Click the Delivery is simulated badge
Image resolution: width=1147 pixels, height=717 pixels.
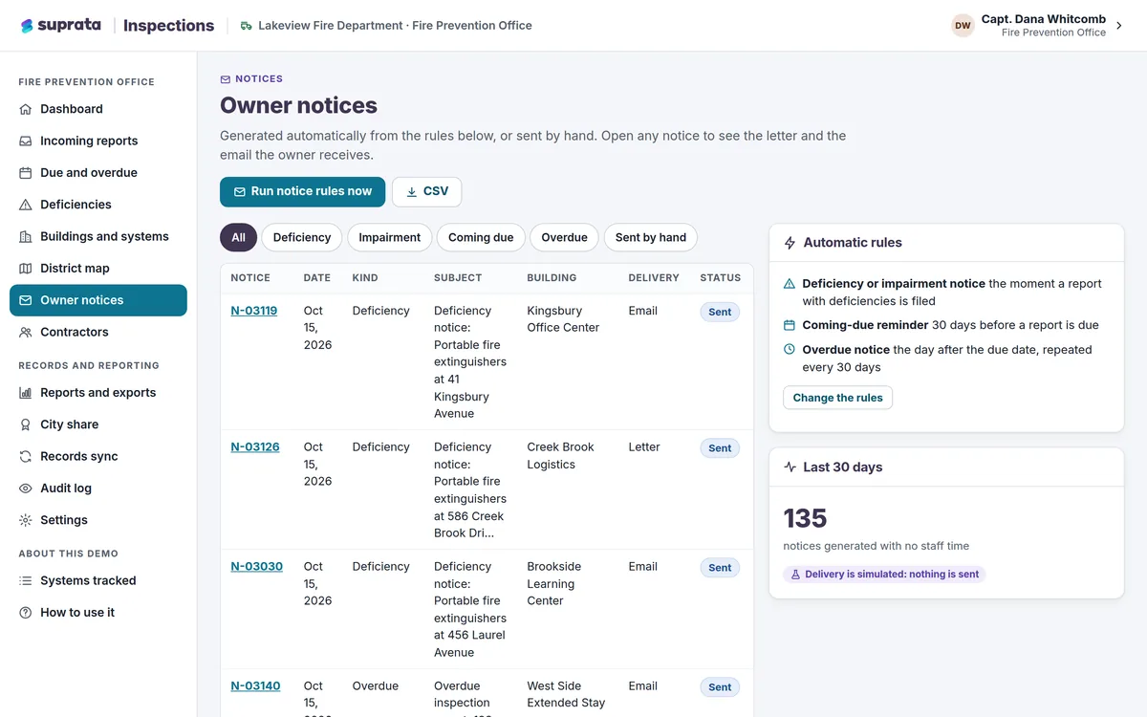(x=884, y=575)
